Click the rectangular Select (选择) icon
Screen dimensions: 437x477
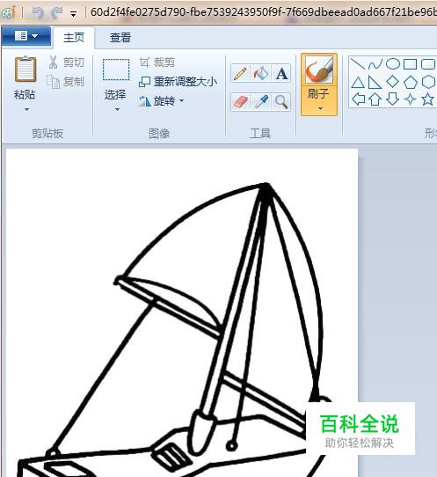click(116, 70)
